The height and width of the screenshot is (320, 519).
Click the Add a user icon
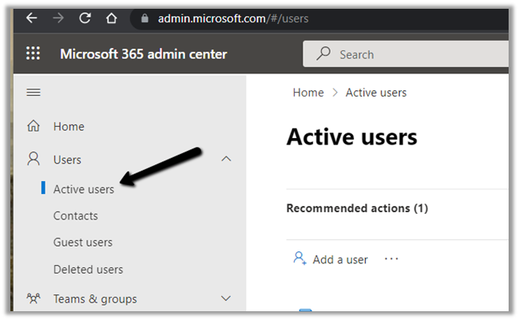[300, 259]
